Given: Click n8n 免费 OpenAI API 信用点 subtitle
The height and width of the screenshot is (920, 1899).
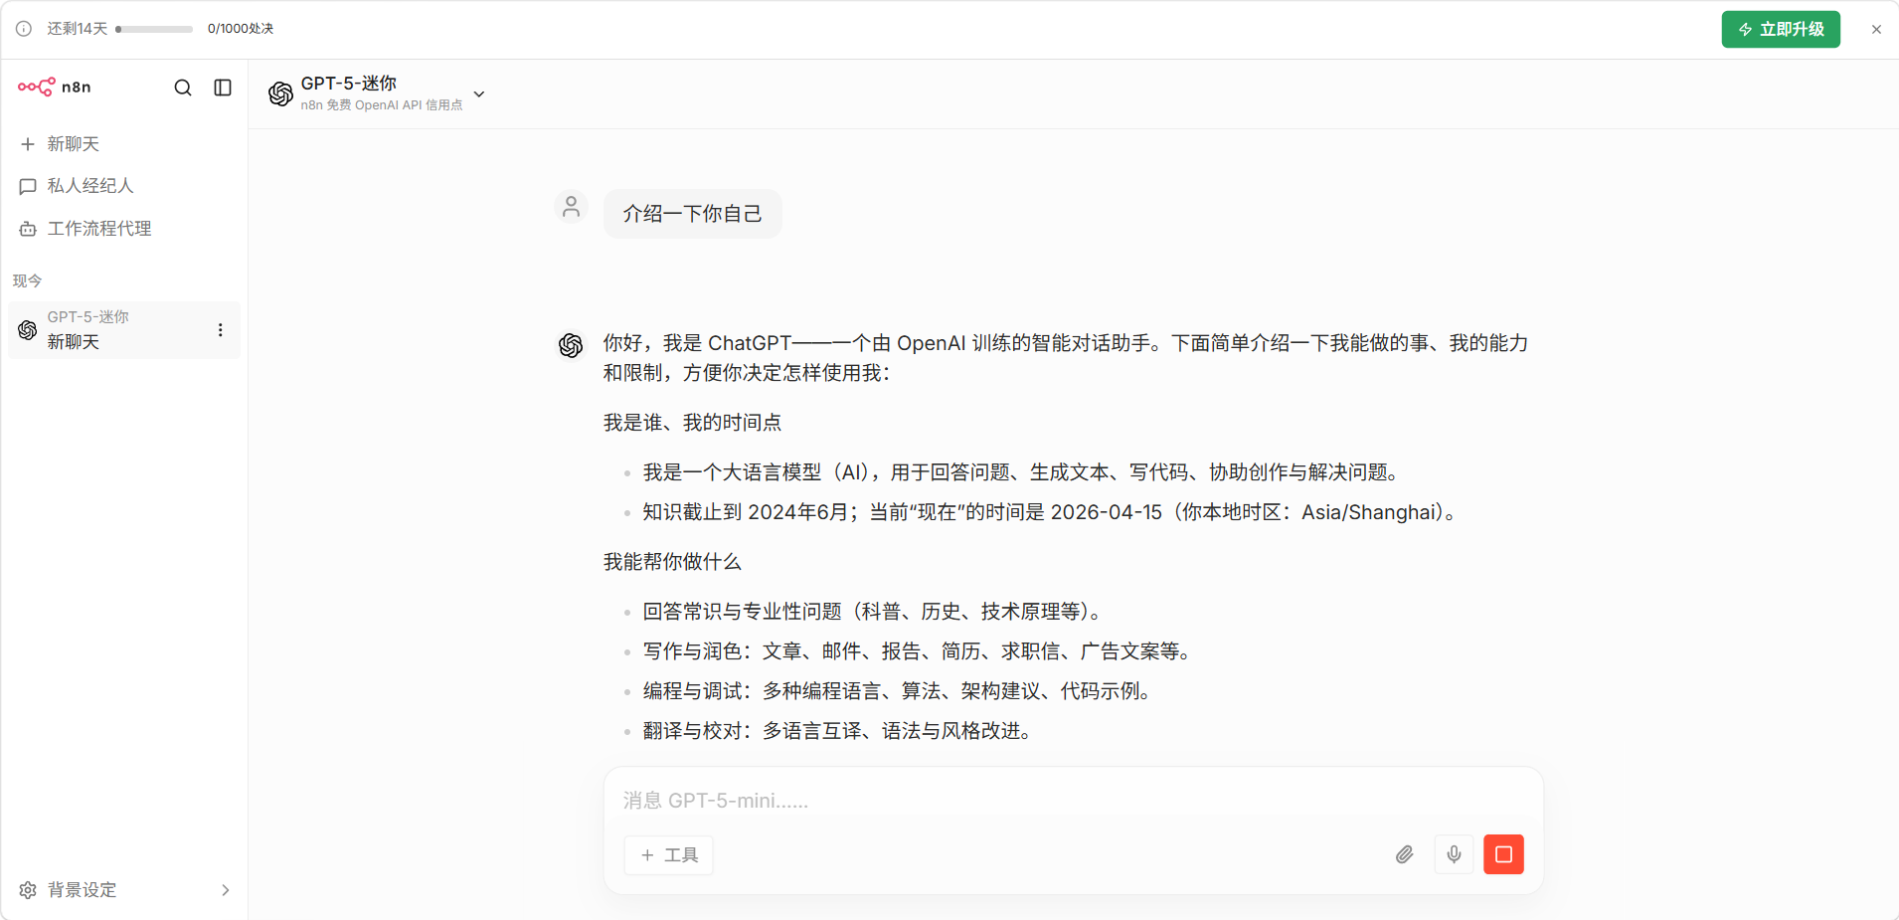Looking at the screenshot, I should coord(382,105).
